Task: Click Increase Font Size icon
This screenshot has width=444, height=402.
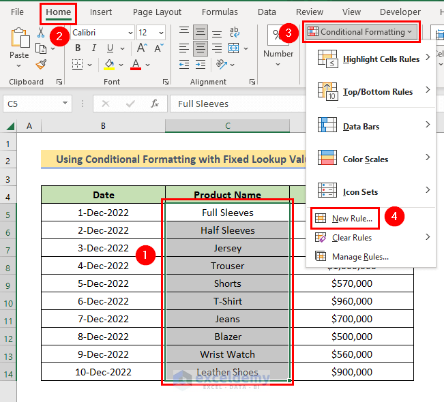Action: pyautogui.click(x=142, y=48)
